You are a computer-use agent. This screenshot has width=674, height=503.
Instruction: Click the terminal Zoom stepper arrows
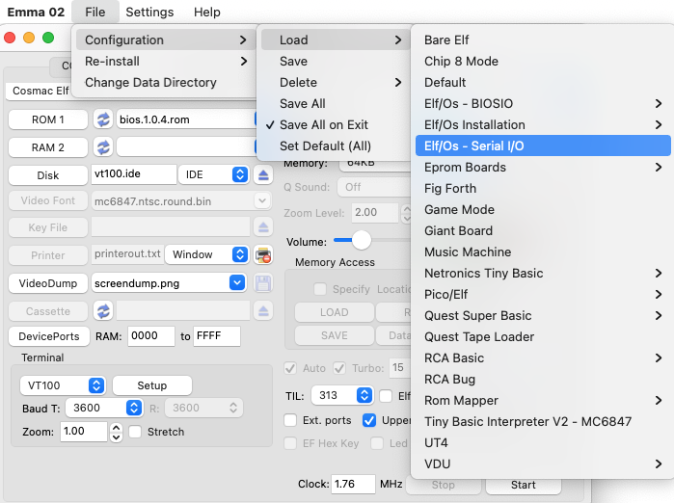116,432
